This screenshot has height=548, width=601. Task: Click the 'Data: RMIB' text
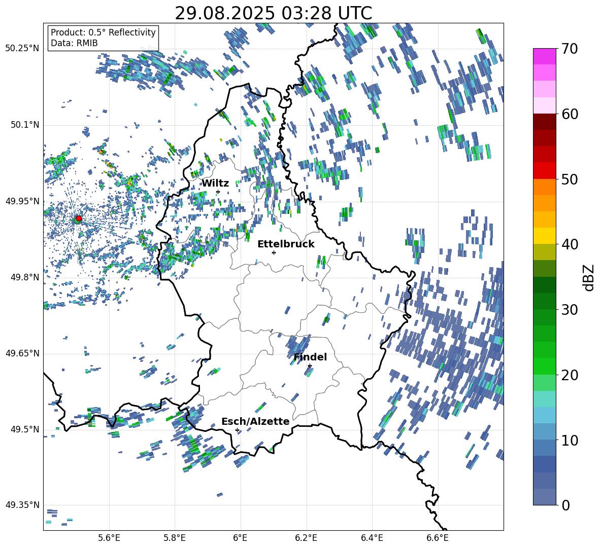point(74,43)
